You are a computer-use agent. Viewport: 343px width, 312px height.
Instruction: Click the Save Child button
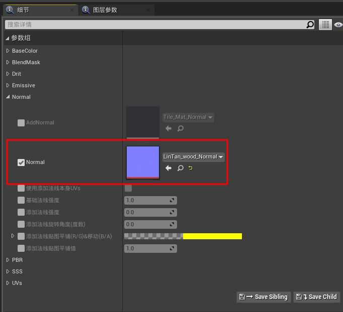click(x=317, y=297)
